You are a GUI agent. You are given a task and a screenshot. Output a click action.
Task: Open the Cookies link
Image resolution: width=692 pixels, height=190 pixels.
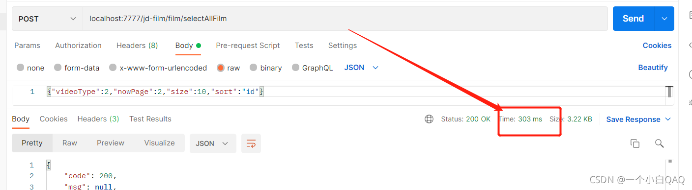[657, 46]
